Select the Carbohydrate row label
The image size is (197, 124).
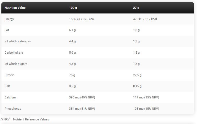pyautogui.click(x=14, y=53)
